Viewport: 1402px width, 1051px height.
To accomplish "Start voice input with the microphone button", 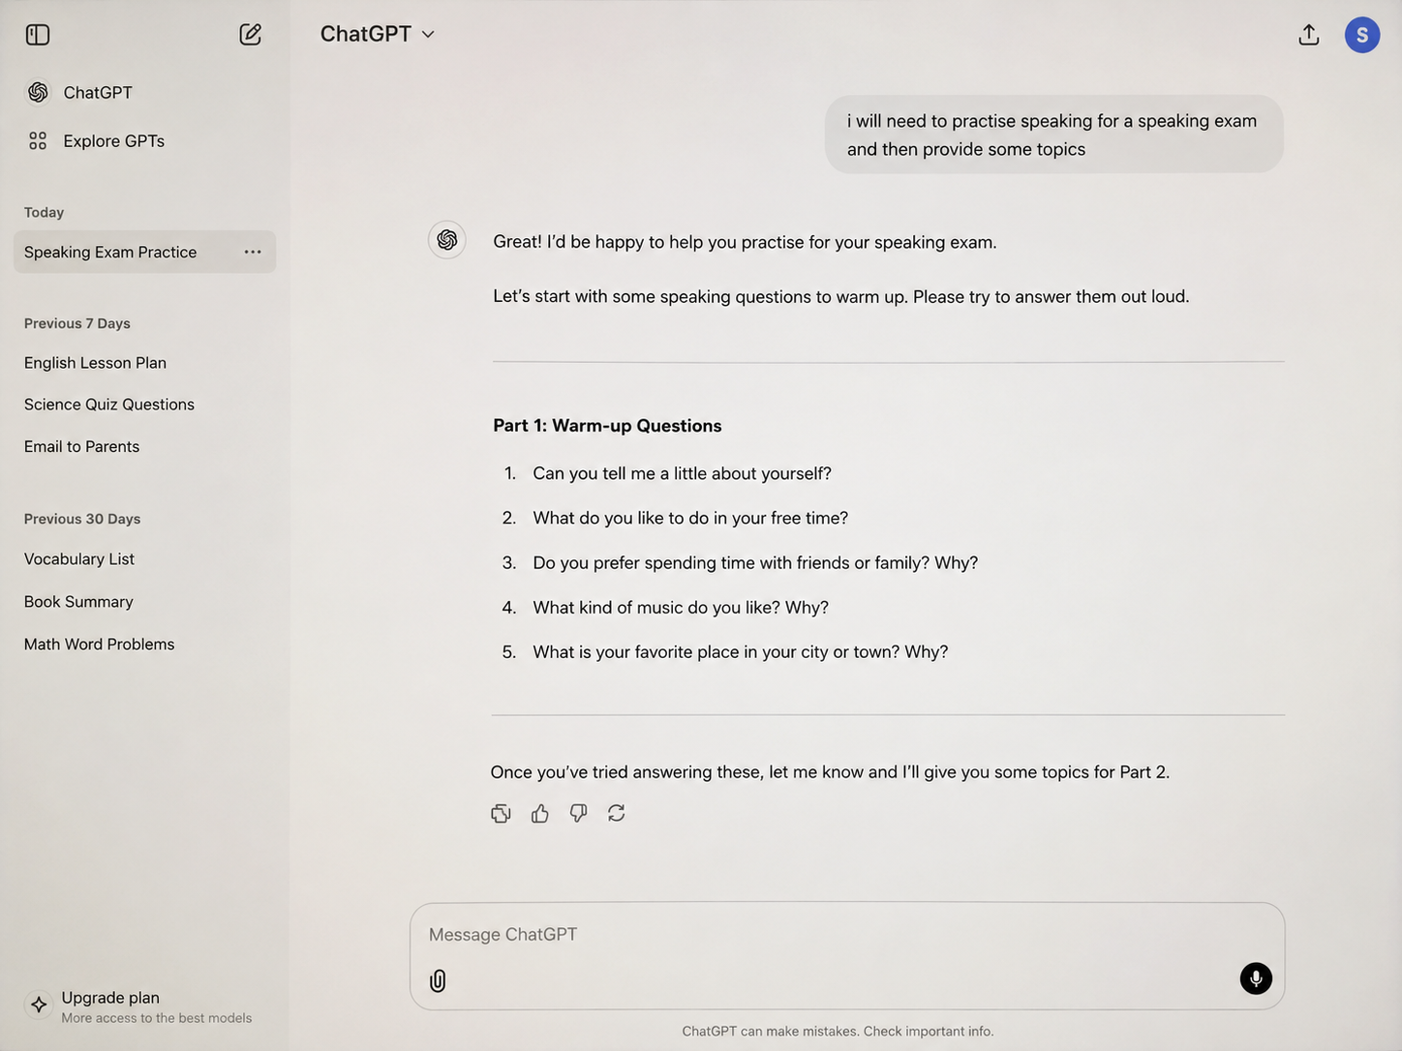I will (1256, 978).
